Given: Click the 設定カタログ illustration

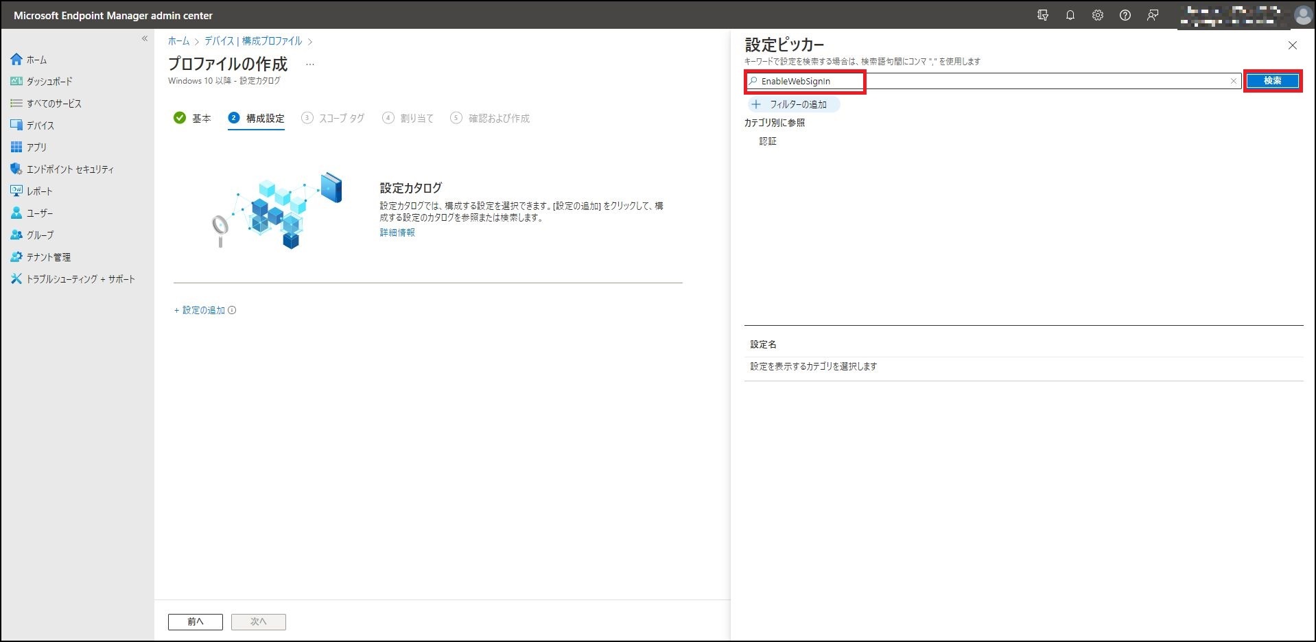Looking at the screenshot, I should click(x=277, y=209).
